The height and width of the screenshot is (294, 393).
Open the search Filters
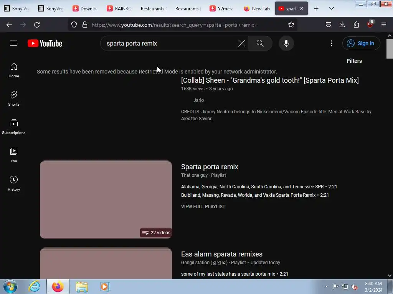pos(354,61)
